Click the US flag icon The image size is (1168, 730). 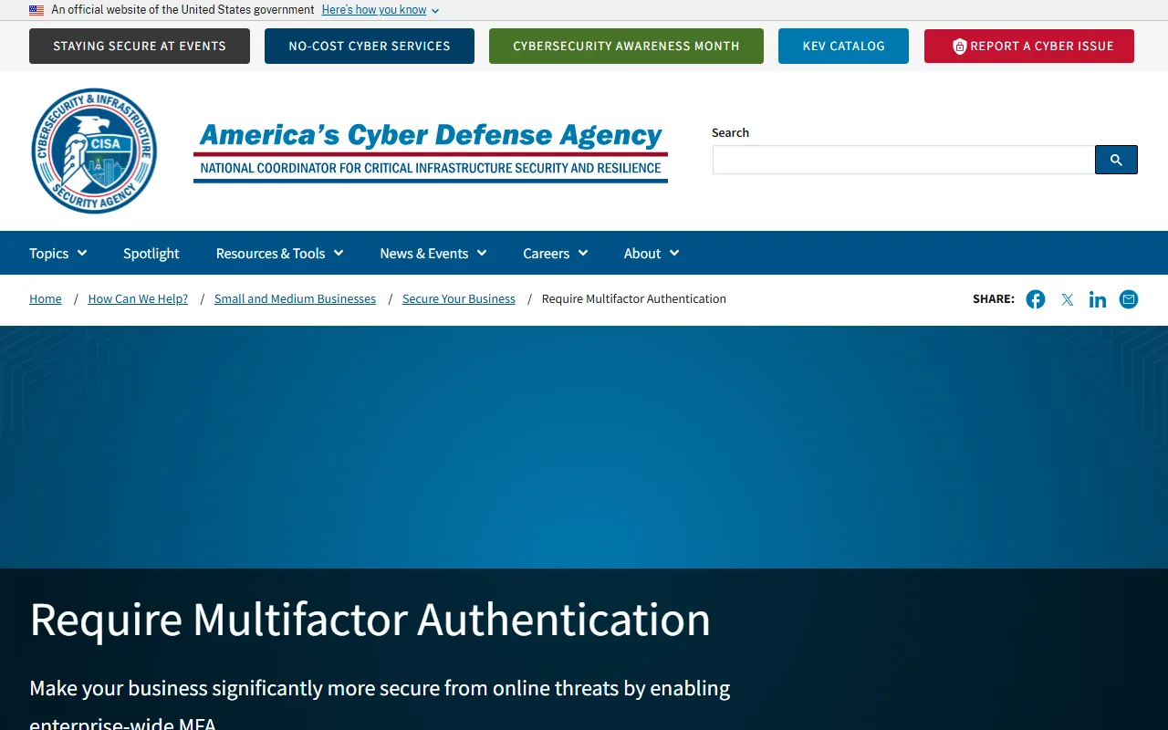[x=36, y=10]
